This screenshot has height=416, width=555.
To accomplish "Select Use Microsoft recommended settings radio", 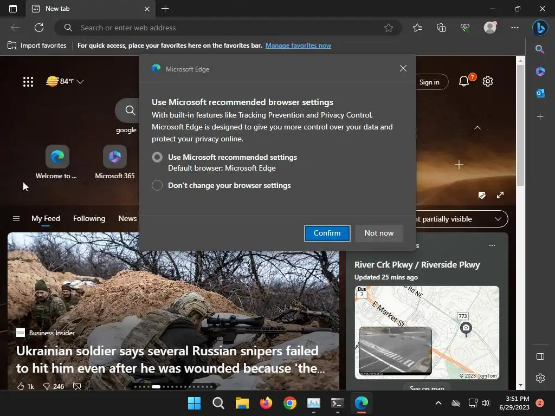I will (x=157, y=157).
